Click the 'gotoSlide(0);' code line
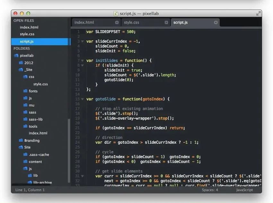Viewport: 273px width, 203px height. (x=119, y=80)
